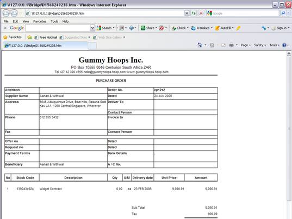Click the Read Mail icon
292x219 pixels.
click(x=223, y=45)
